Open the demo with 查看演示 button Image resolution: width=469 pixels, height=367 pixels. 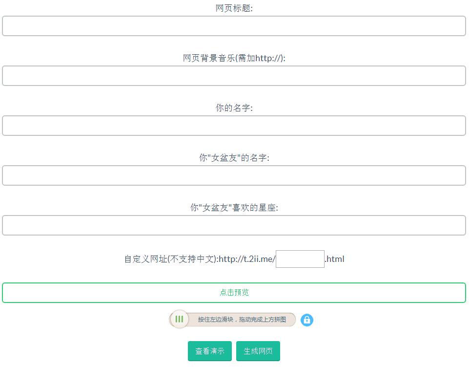(209, 351)
